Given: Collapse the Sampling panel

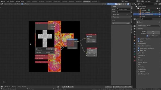Looking at the screenshot, I should (141, 29).
